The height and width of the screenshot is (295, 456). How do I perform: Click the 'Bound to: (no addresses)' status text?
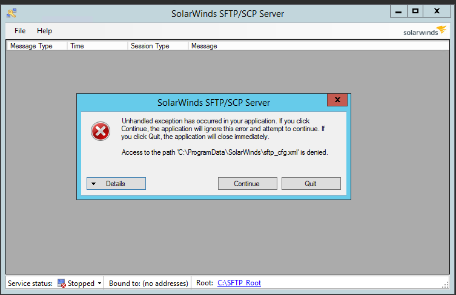coord(148,284)
